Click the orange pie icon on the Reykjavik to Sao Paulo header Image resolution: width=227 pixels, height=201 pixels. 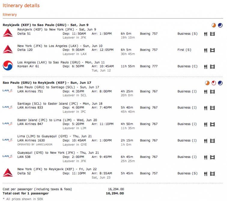[x=213, y=25]
